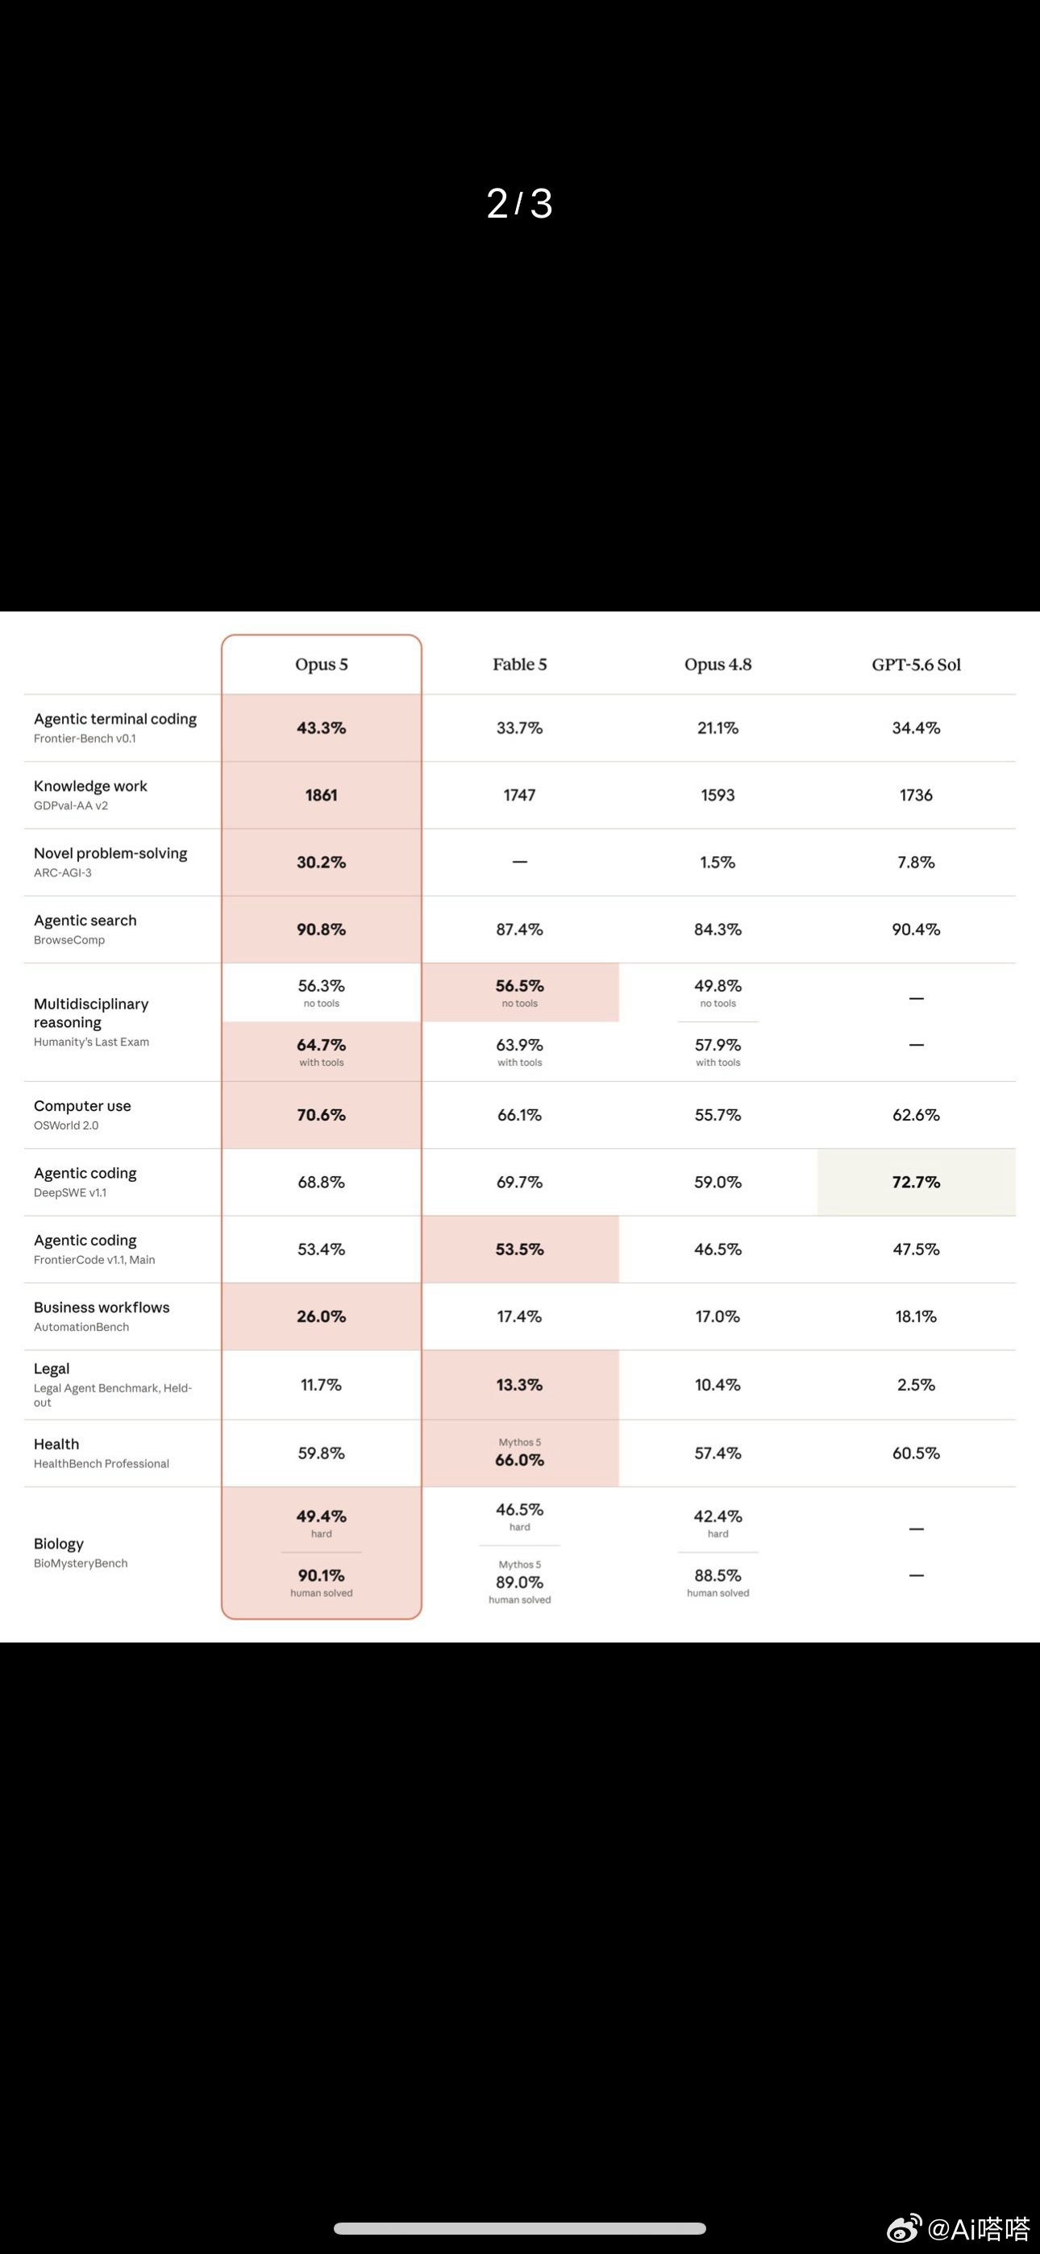Tap the 90.1% human solved cell
Viewport: 1040px width, 2254px height.
tap(322, 1581)
